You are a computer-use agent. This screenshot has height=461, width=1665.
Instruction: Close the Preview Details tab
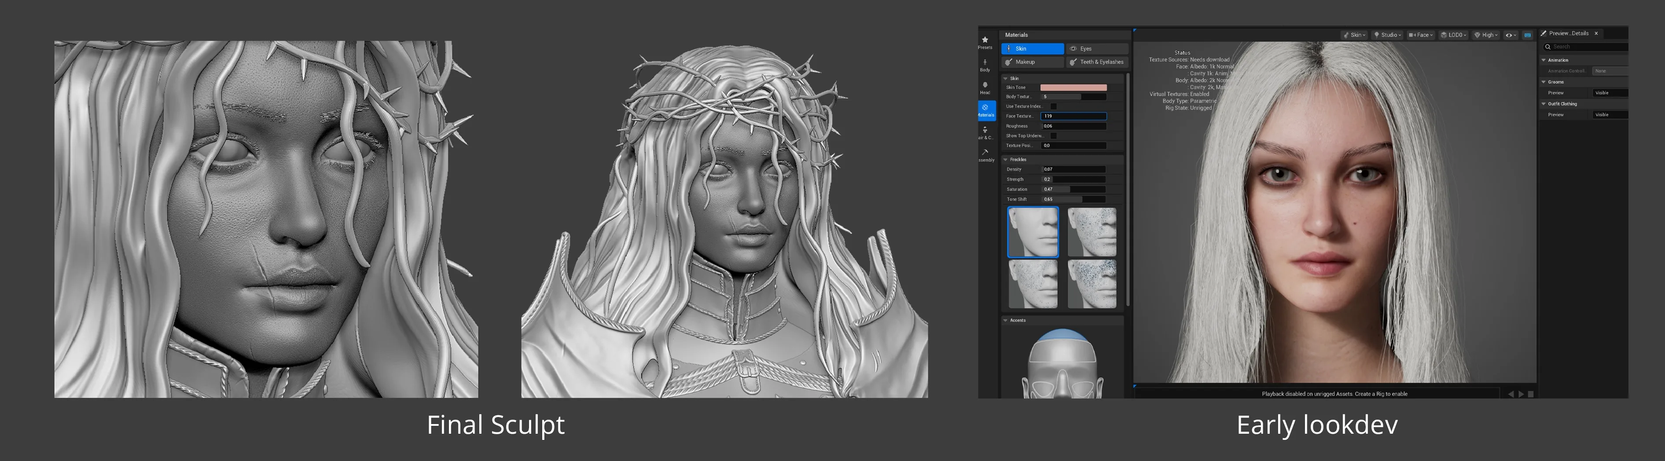(x=1596, y=33)
